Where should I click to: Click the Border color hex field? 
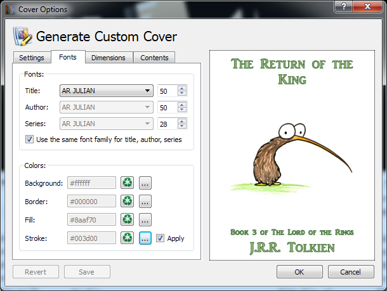point(91,201)
